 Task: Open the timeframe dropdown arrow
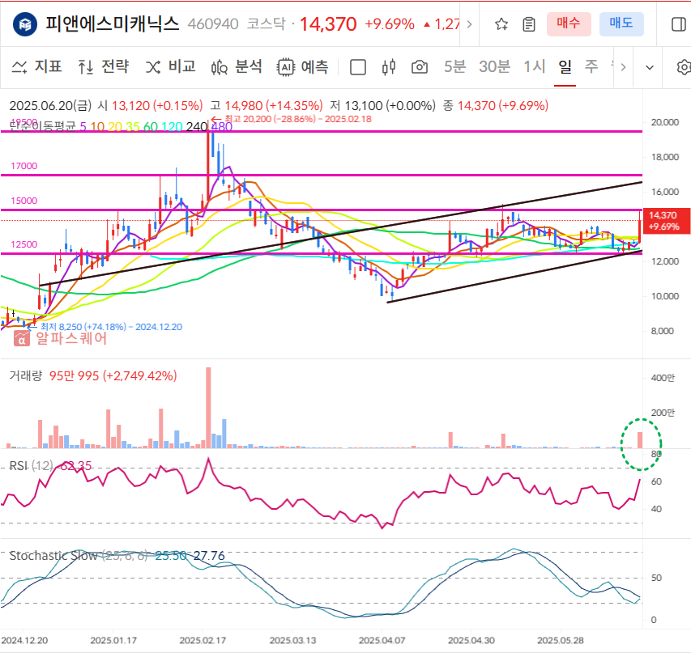coord(649,67)
